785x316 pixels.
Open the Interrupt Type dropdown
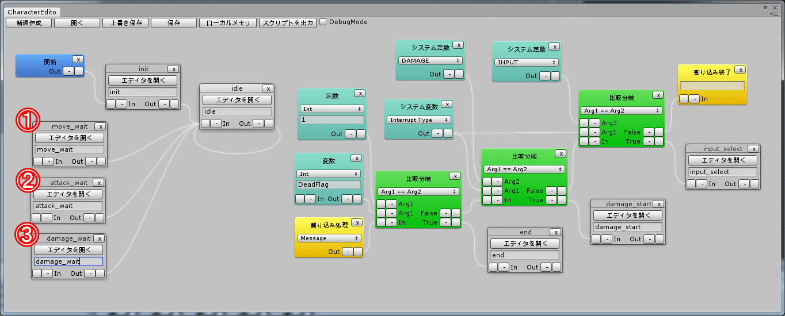coord(418,120)
